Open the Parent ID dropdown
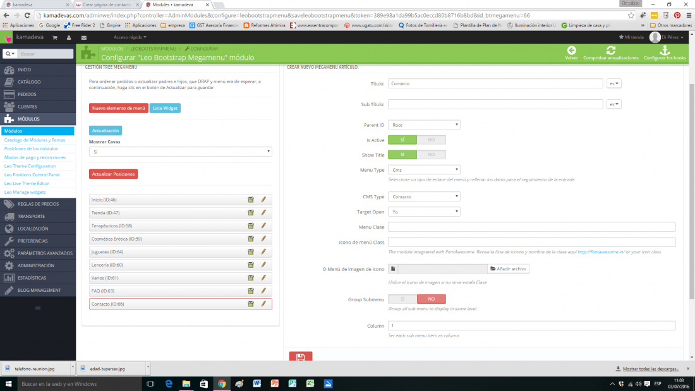 pyautogui.click(x=424, y=125)
